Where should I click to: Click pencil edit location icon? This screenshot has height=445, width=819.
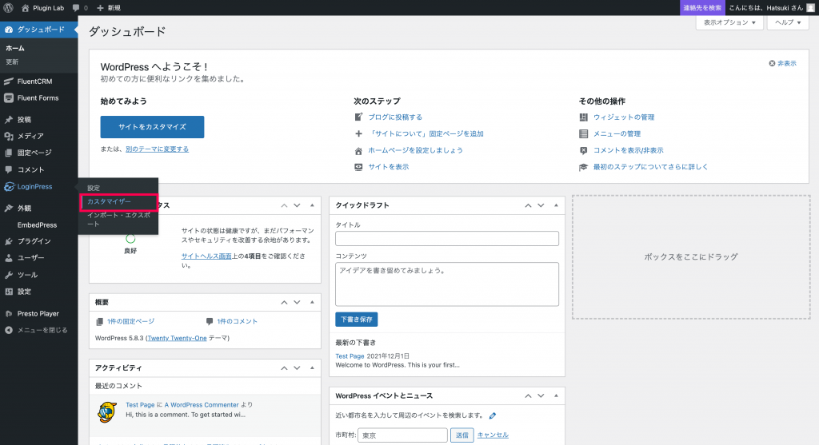pyautogui.click(x=493, y=415)
